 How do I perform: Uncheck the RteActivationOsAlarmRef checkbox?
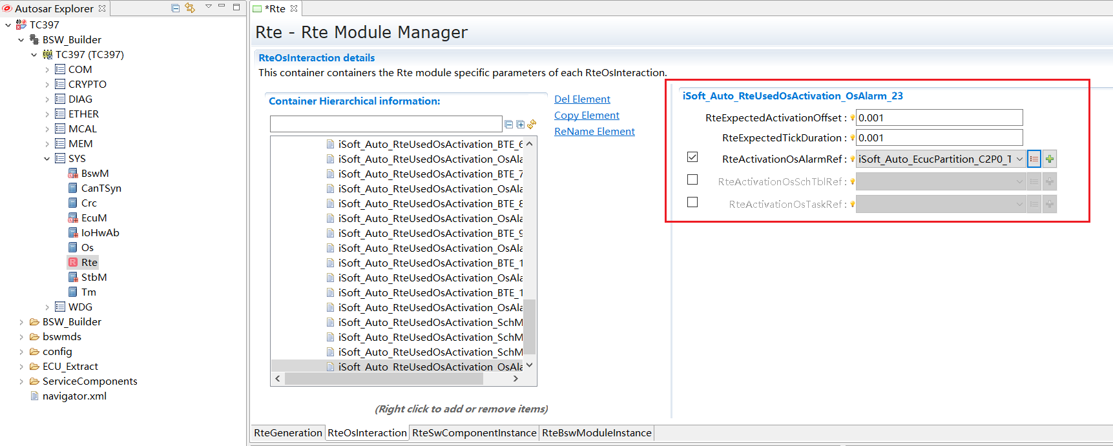(x=692, y=157)
